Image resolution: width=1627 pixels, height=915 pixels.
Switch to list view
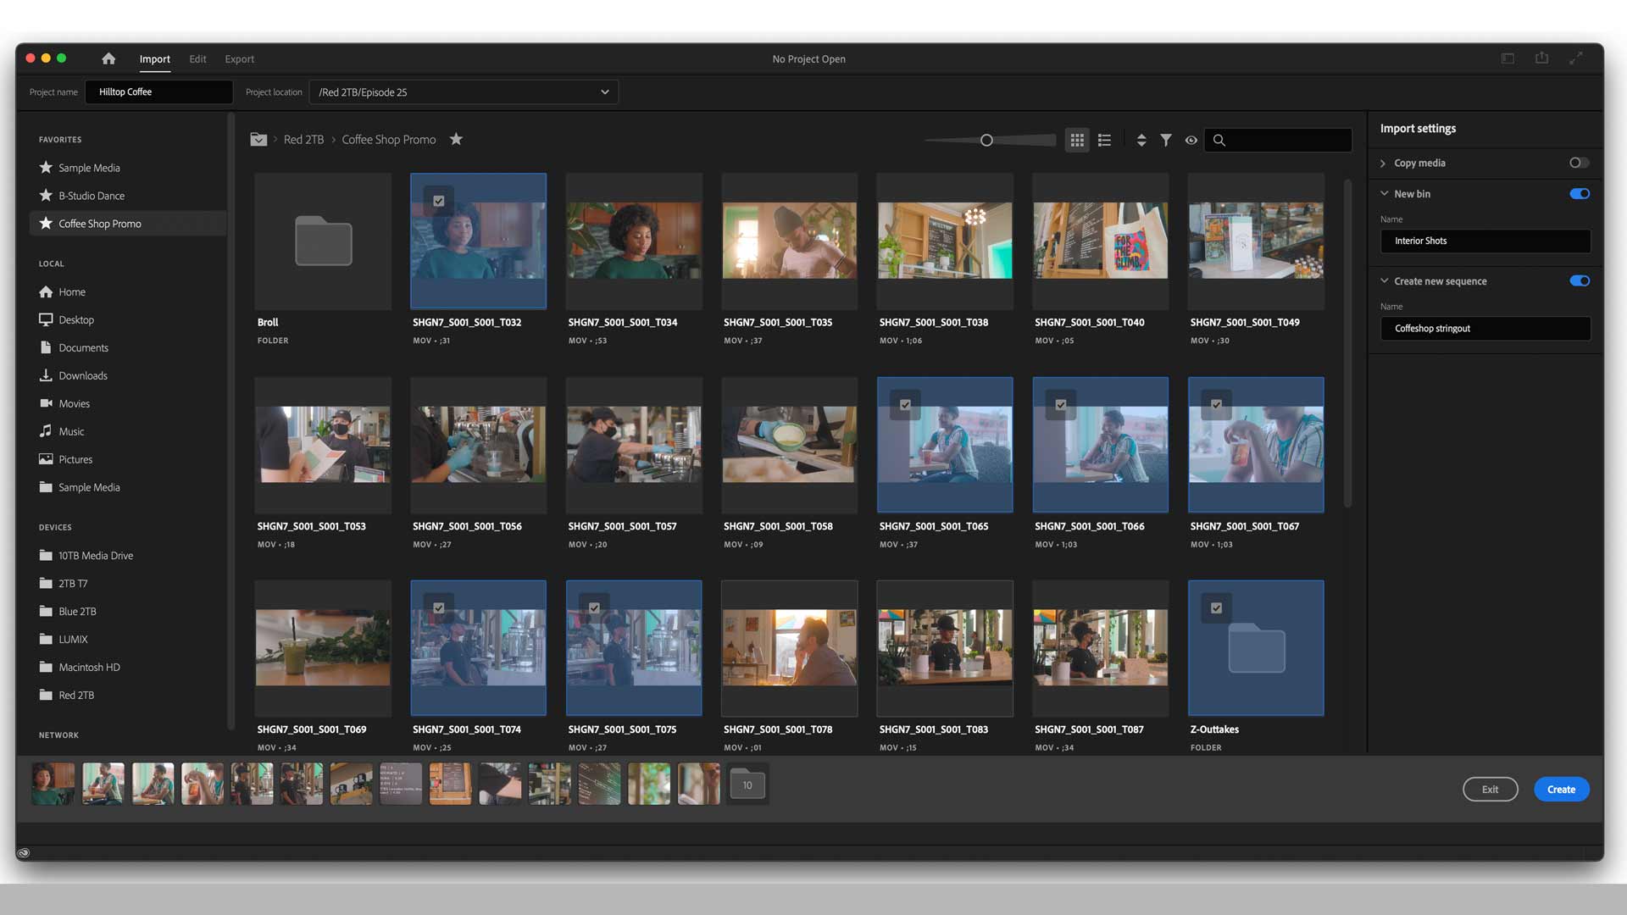1104,141
